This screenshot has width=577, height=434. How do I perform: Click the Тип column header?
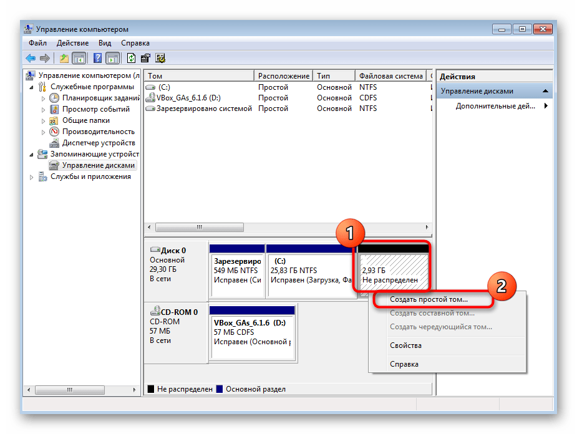(334, 76)
